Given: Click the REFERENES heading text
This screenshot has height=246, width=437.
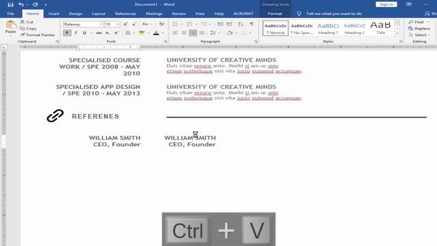Looking at the screenshot, I should pyautogui.click(x=96, y=116).
